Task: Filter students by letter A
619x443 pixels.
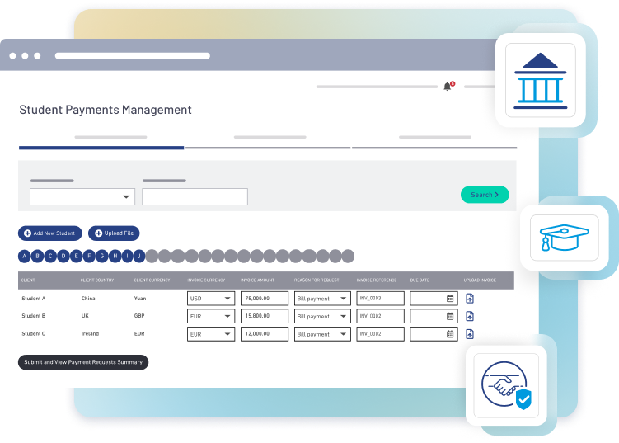Action: tap(25, 256)
